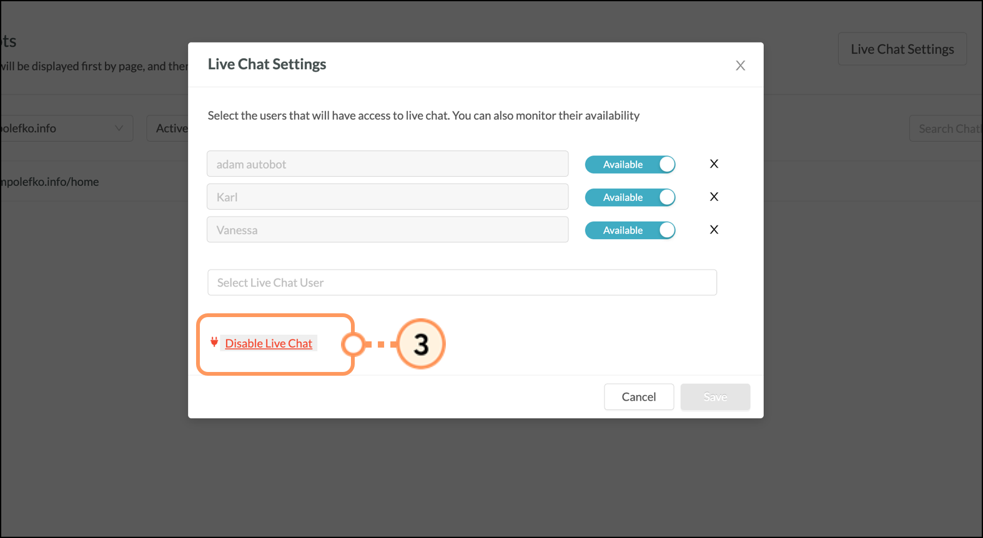Click the Save button
The image size is (983, 538).
click(715, 397)
